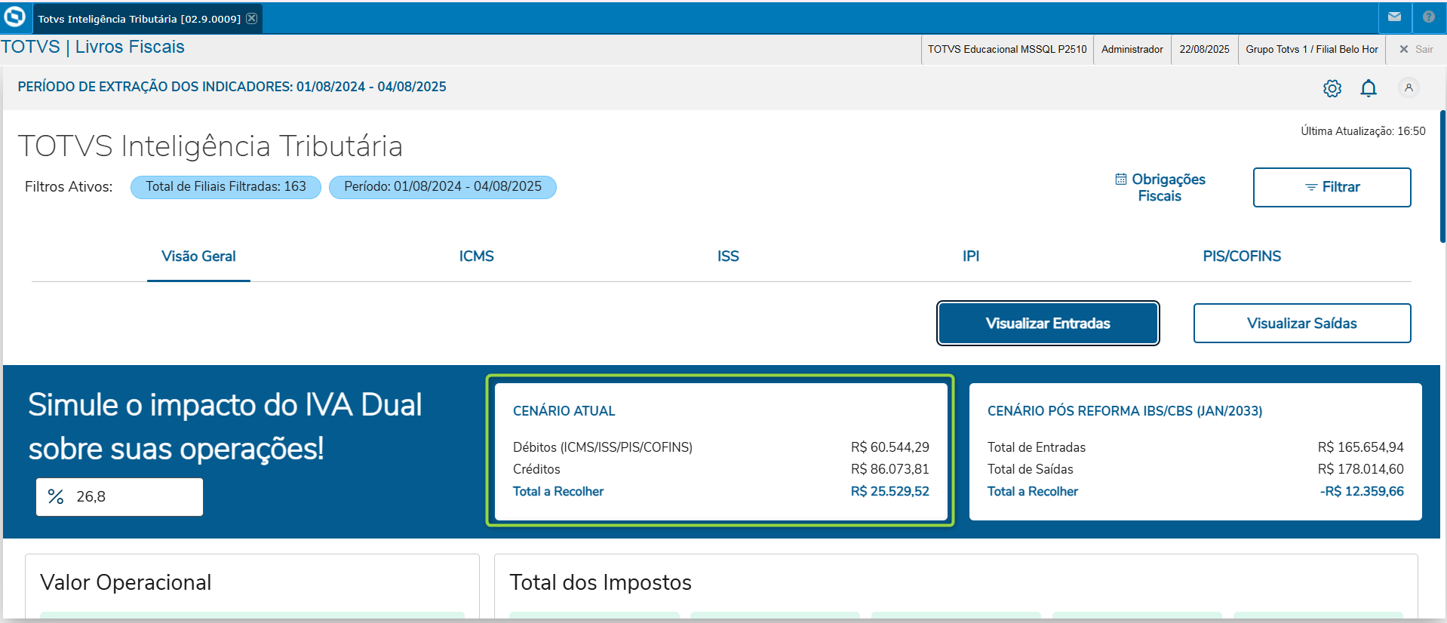Viewport: 1447px width, 623px height.
Task: Click the CENÁRIO ATUAL heading
Action: [564, 411]
